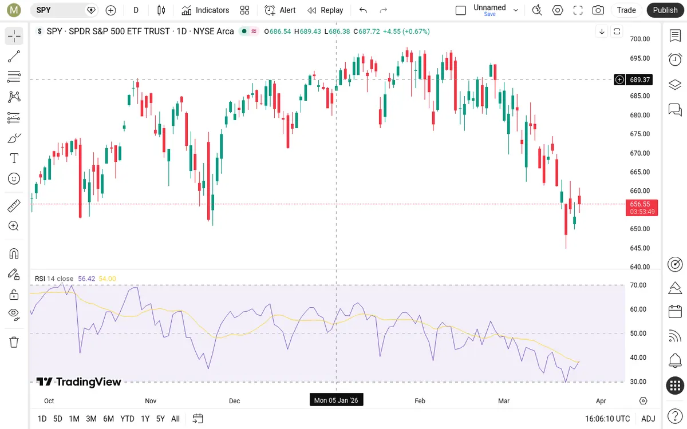Publish the chart idea
The height and width of the screenshot is (429, 687).
coord(665,10)
